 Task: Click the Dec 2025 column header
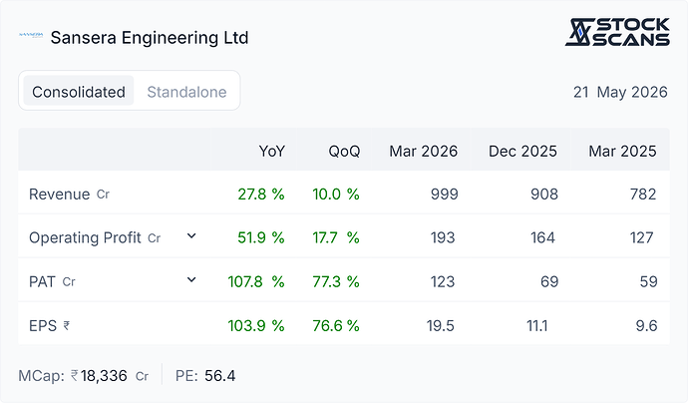tap(522, 151)
